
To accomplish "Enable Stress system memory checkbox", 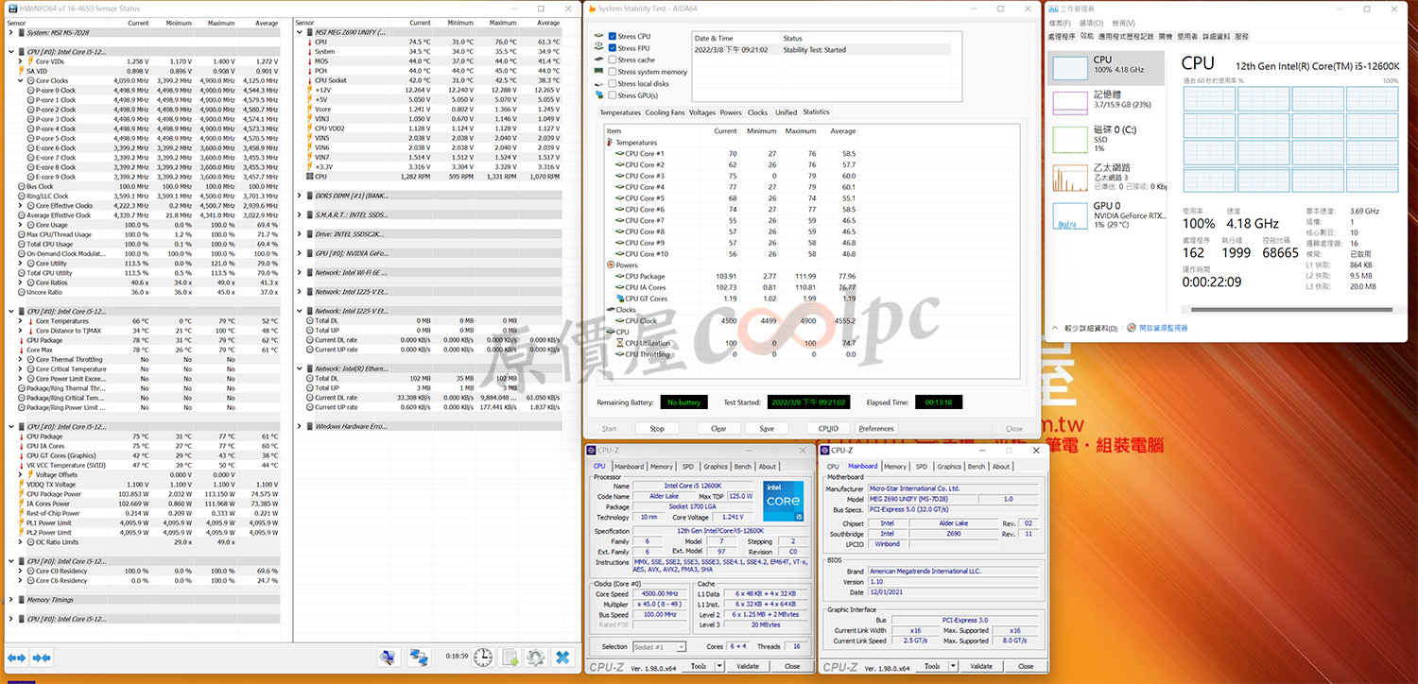I will point(613,72).
